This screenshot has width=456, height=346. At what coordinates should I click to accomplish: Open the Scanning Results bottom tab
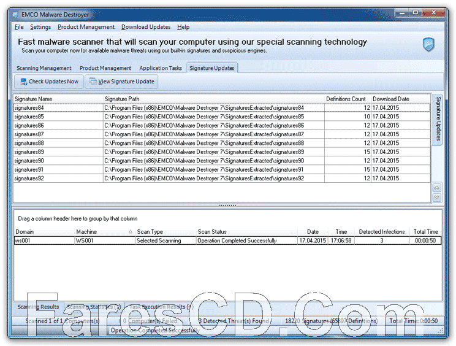click(38, 307)
